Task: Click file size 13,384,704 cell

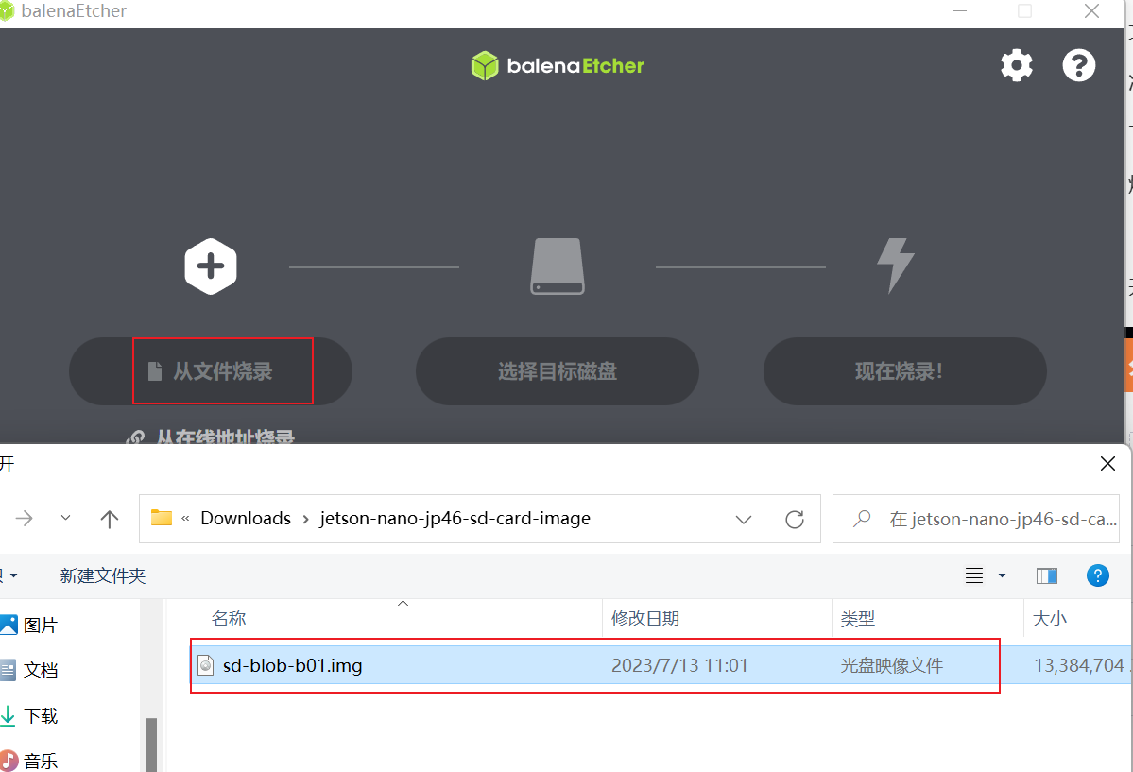Action: tap(1079, 665)
